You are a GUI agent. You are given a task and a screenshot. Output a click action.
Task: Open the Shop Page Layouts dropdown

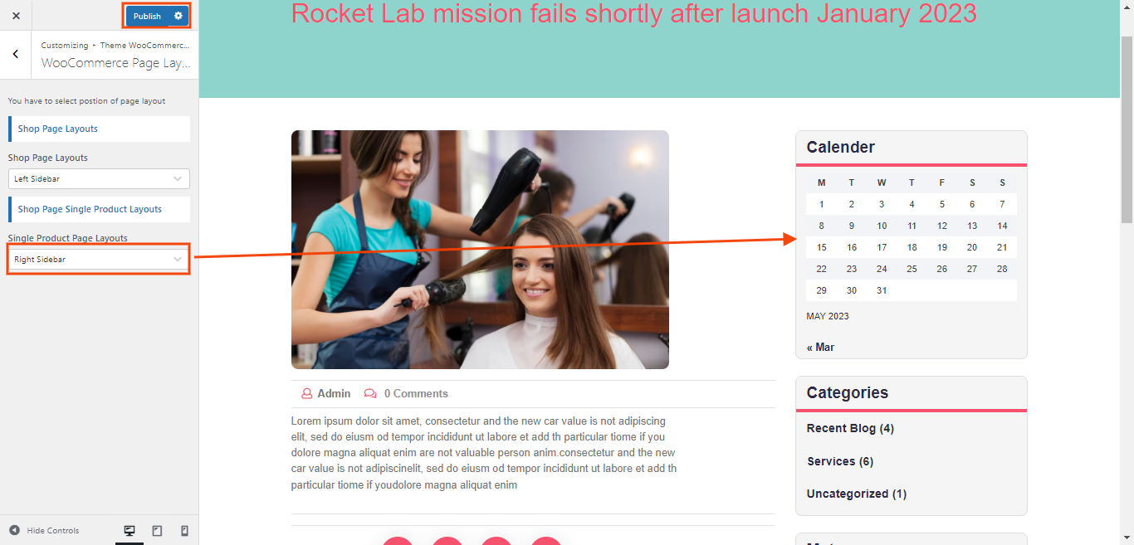(99, 178)
